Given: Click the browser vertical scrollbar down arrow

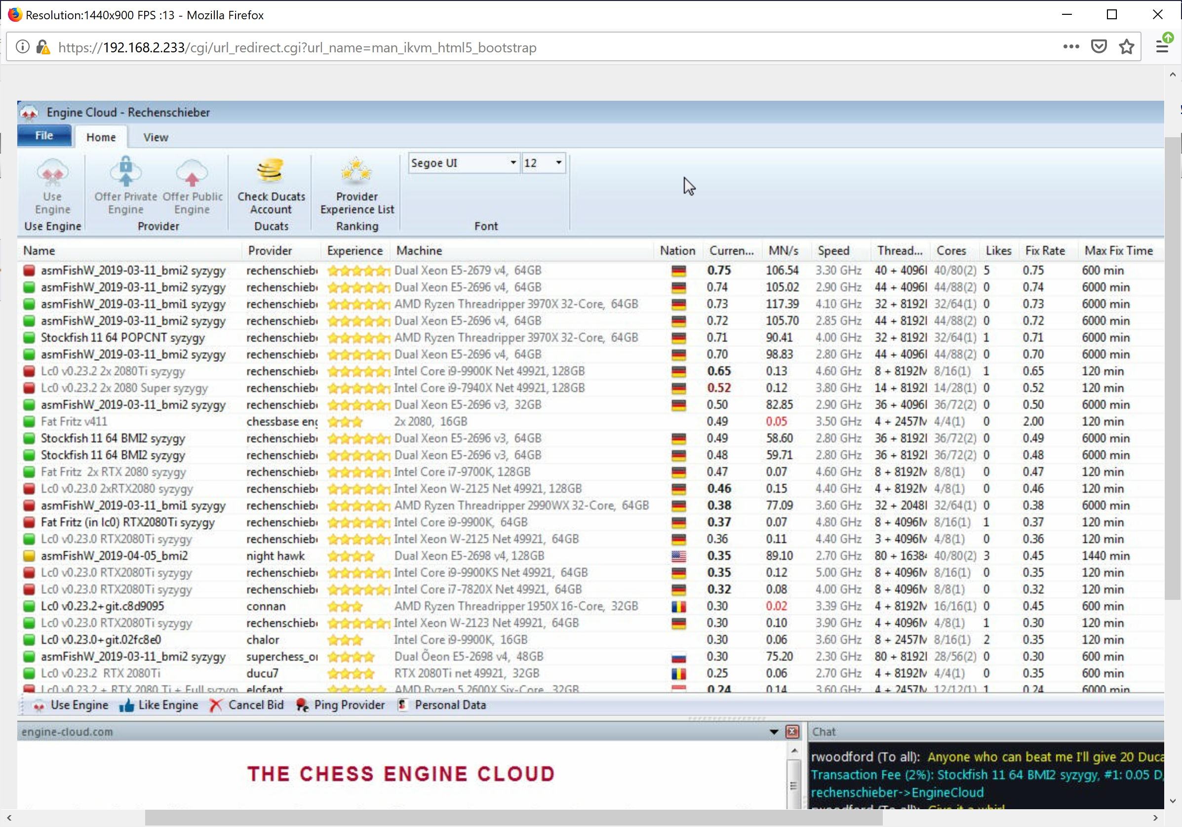Looking at the screenshot, I should (1172, 801).
